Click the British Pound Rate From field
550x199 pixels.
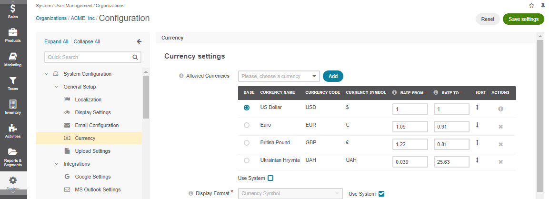410,144
